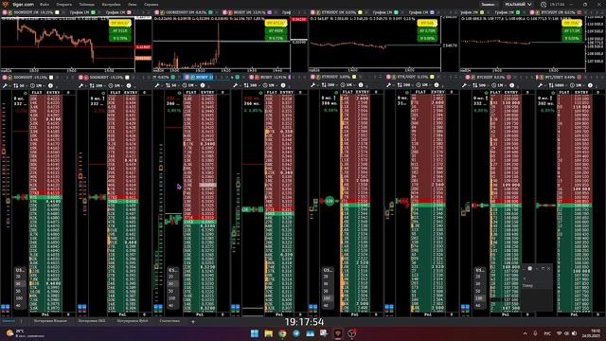606x341 pixels.
Task: Click green 120 order marker in ETHUSDT book
Action: point(330,201)
